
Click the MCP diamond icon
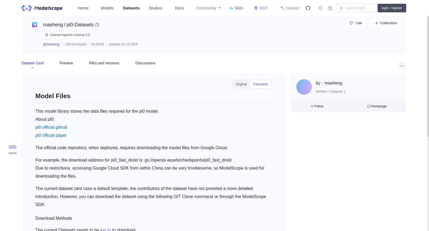click(x=256, y=8)
